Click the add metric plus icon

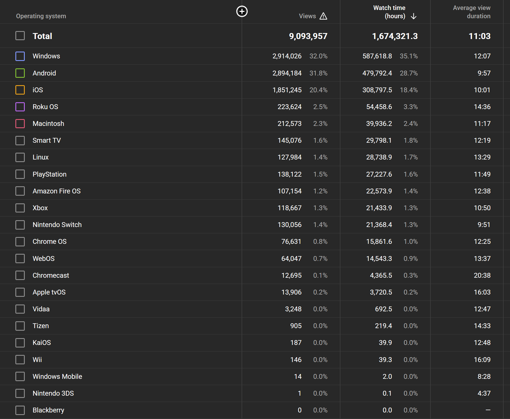click(x=242, y=11)
